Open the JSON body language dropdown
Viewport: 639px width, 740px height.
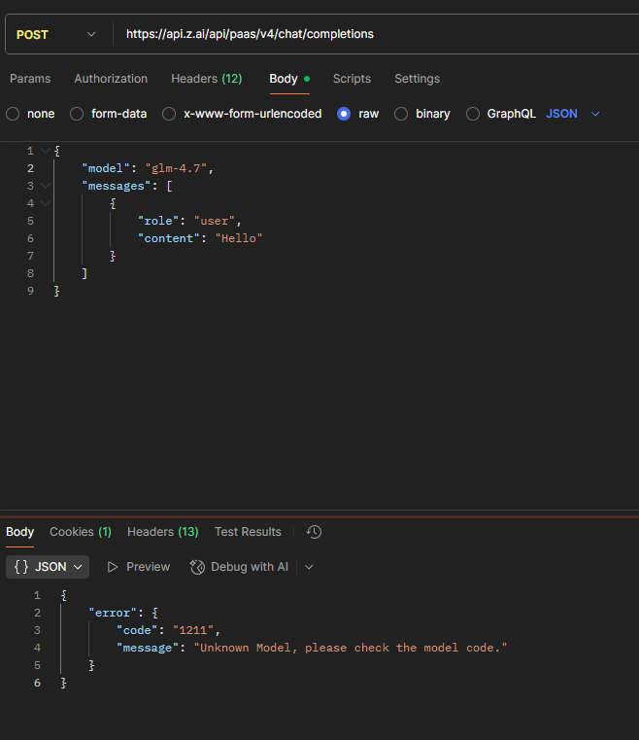click(x=573, y=114)
